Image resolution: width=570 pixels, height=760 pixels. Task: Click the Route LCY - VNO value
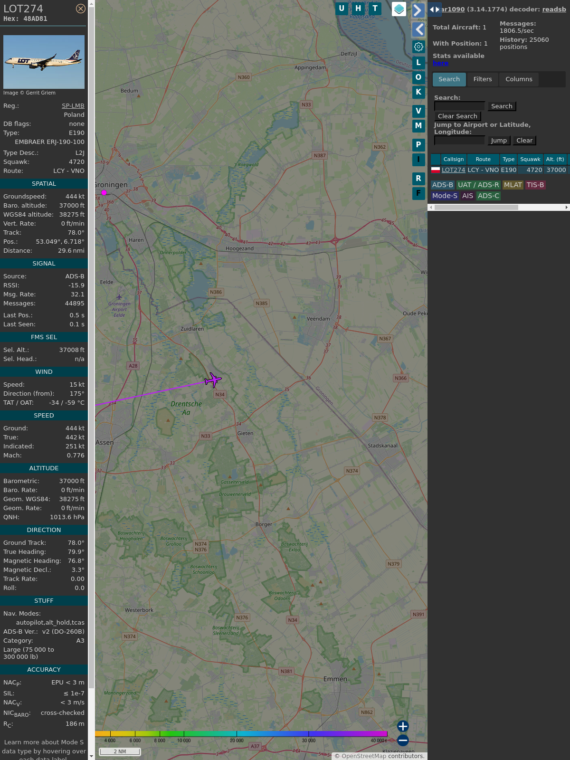(69, 171)
